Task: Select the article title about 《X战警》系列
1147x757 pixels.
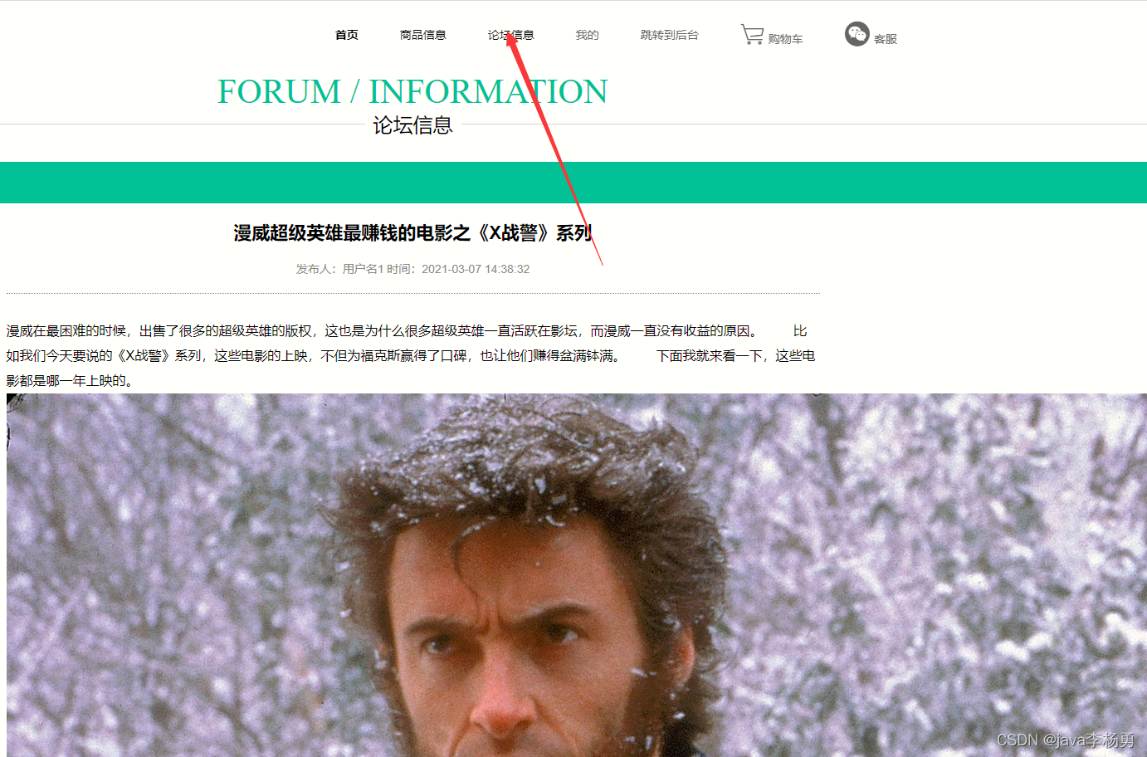Action: (412, 233)
